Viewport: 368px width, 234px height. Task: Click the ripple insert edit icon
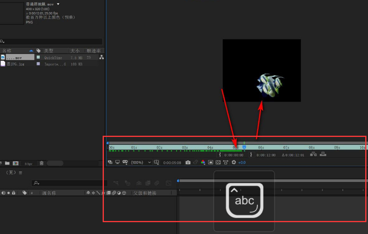(x=314, y=154)
